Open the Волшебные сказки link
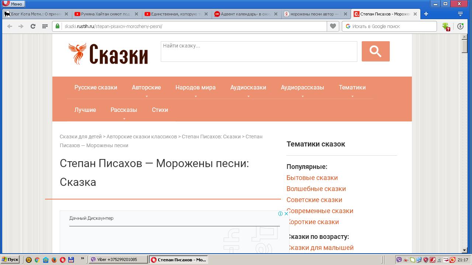The height and width of the screenshot is (265, 472). click(x=316, y=189)
